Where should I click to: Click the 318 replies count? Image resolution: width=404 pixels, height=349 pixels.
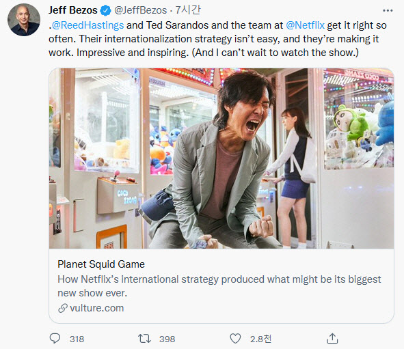click(77, 339)
